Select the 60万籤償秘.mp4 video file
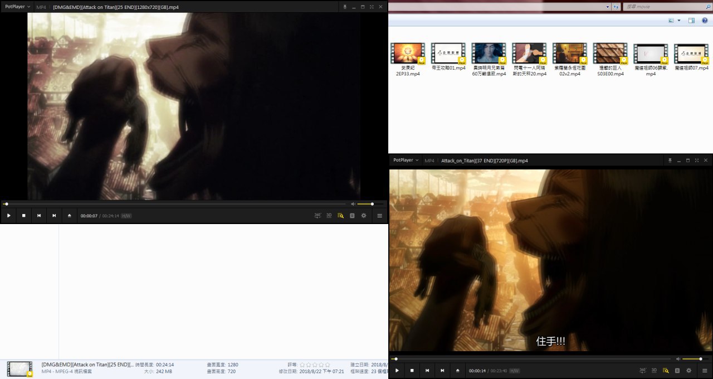 489,60
